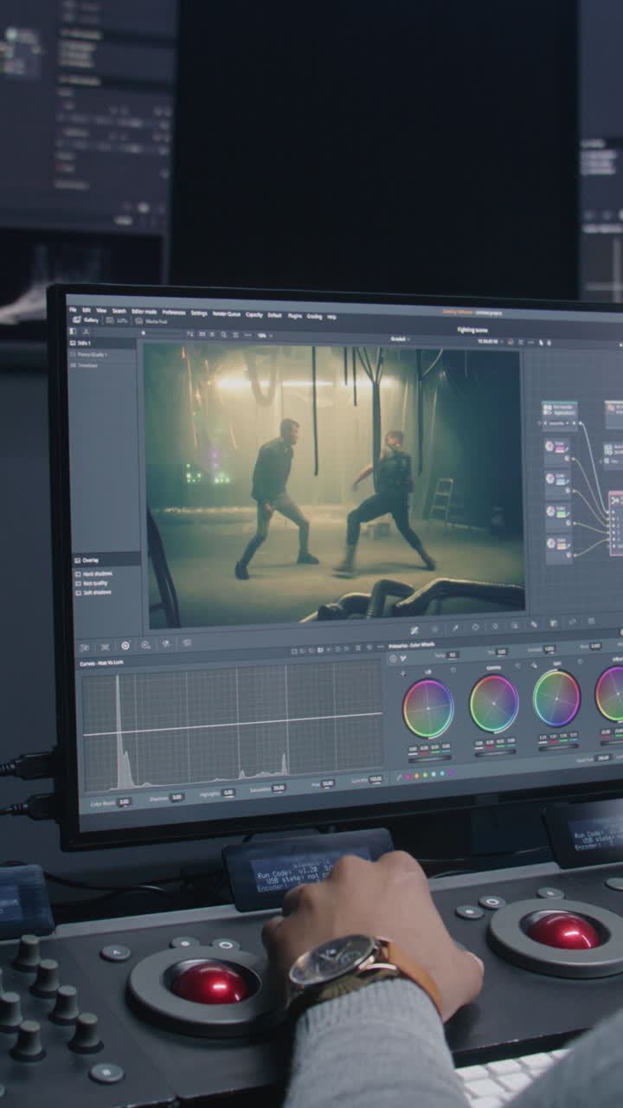The height and width of the screenshot is (1108, 623).
Task: Click the Tint value field
Action: pos(501,652)
